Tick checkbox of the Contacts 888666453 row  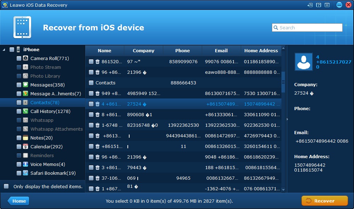coord(91,83)
